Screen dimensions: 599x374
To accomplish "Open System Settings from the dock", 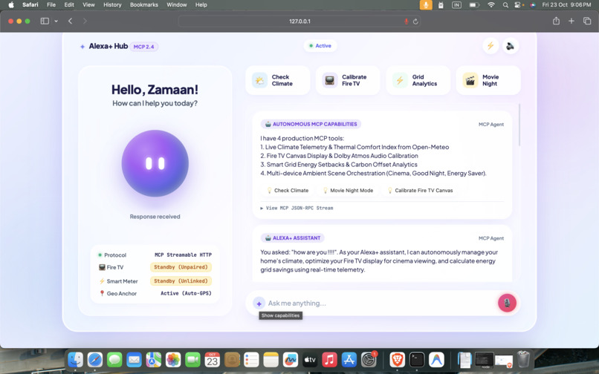I will 369,359.
